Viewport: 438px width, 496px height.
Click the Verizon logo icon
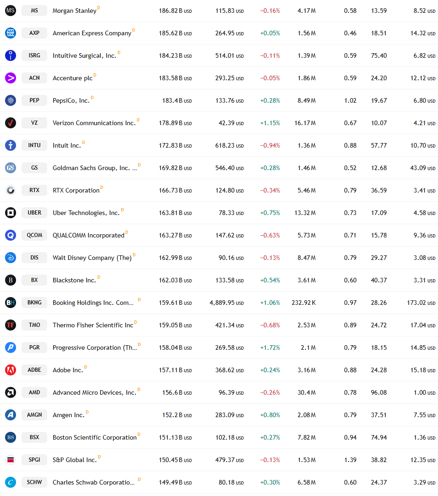[11, 123]
